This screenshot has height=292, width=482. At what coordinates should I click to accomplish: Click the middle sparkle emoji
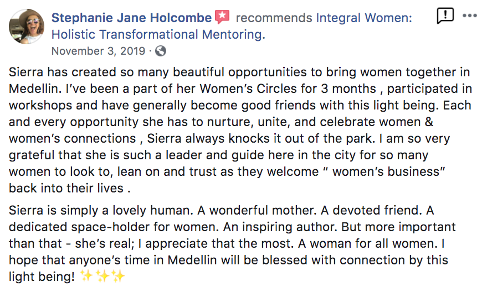pyautogui.click(x=102, y=276)
